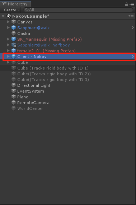
Task: Expand the female2_01 missing prefab foldout
Action: tap(8, 50)
